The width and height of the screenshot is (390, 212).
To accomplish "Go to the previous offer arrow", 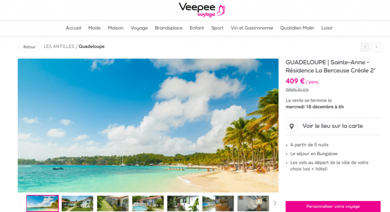I will tap(365, 47).
